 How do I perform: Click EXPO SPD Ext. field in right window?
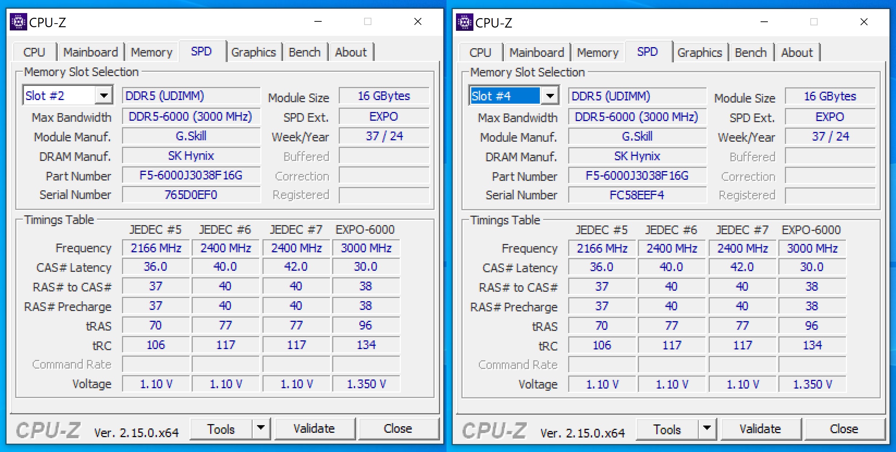[830, 117]
